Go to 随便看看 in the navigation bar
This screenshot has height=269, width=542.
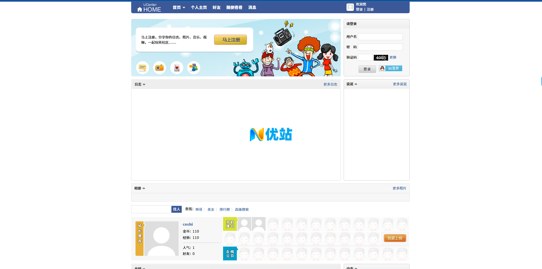click(234, 7)
